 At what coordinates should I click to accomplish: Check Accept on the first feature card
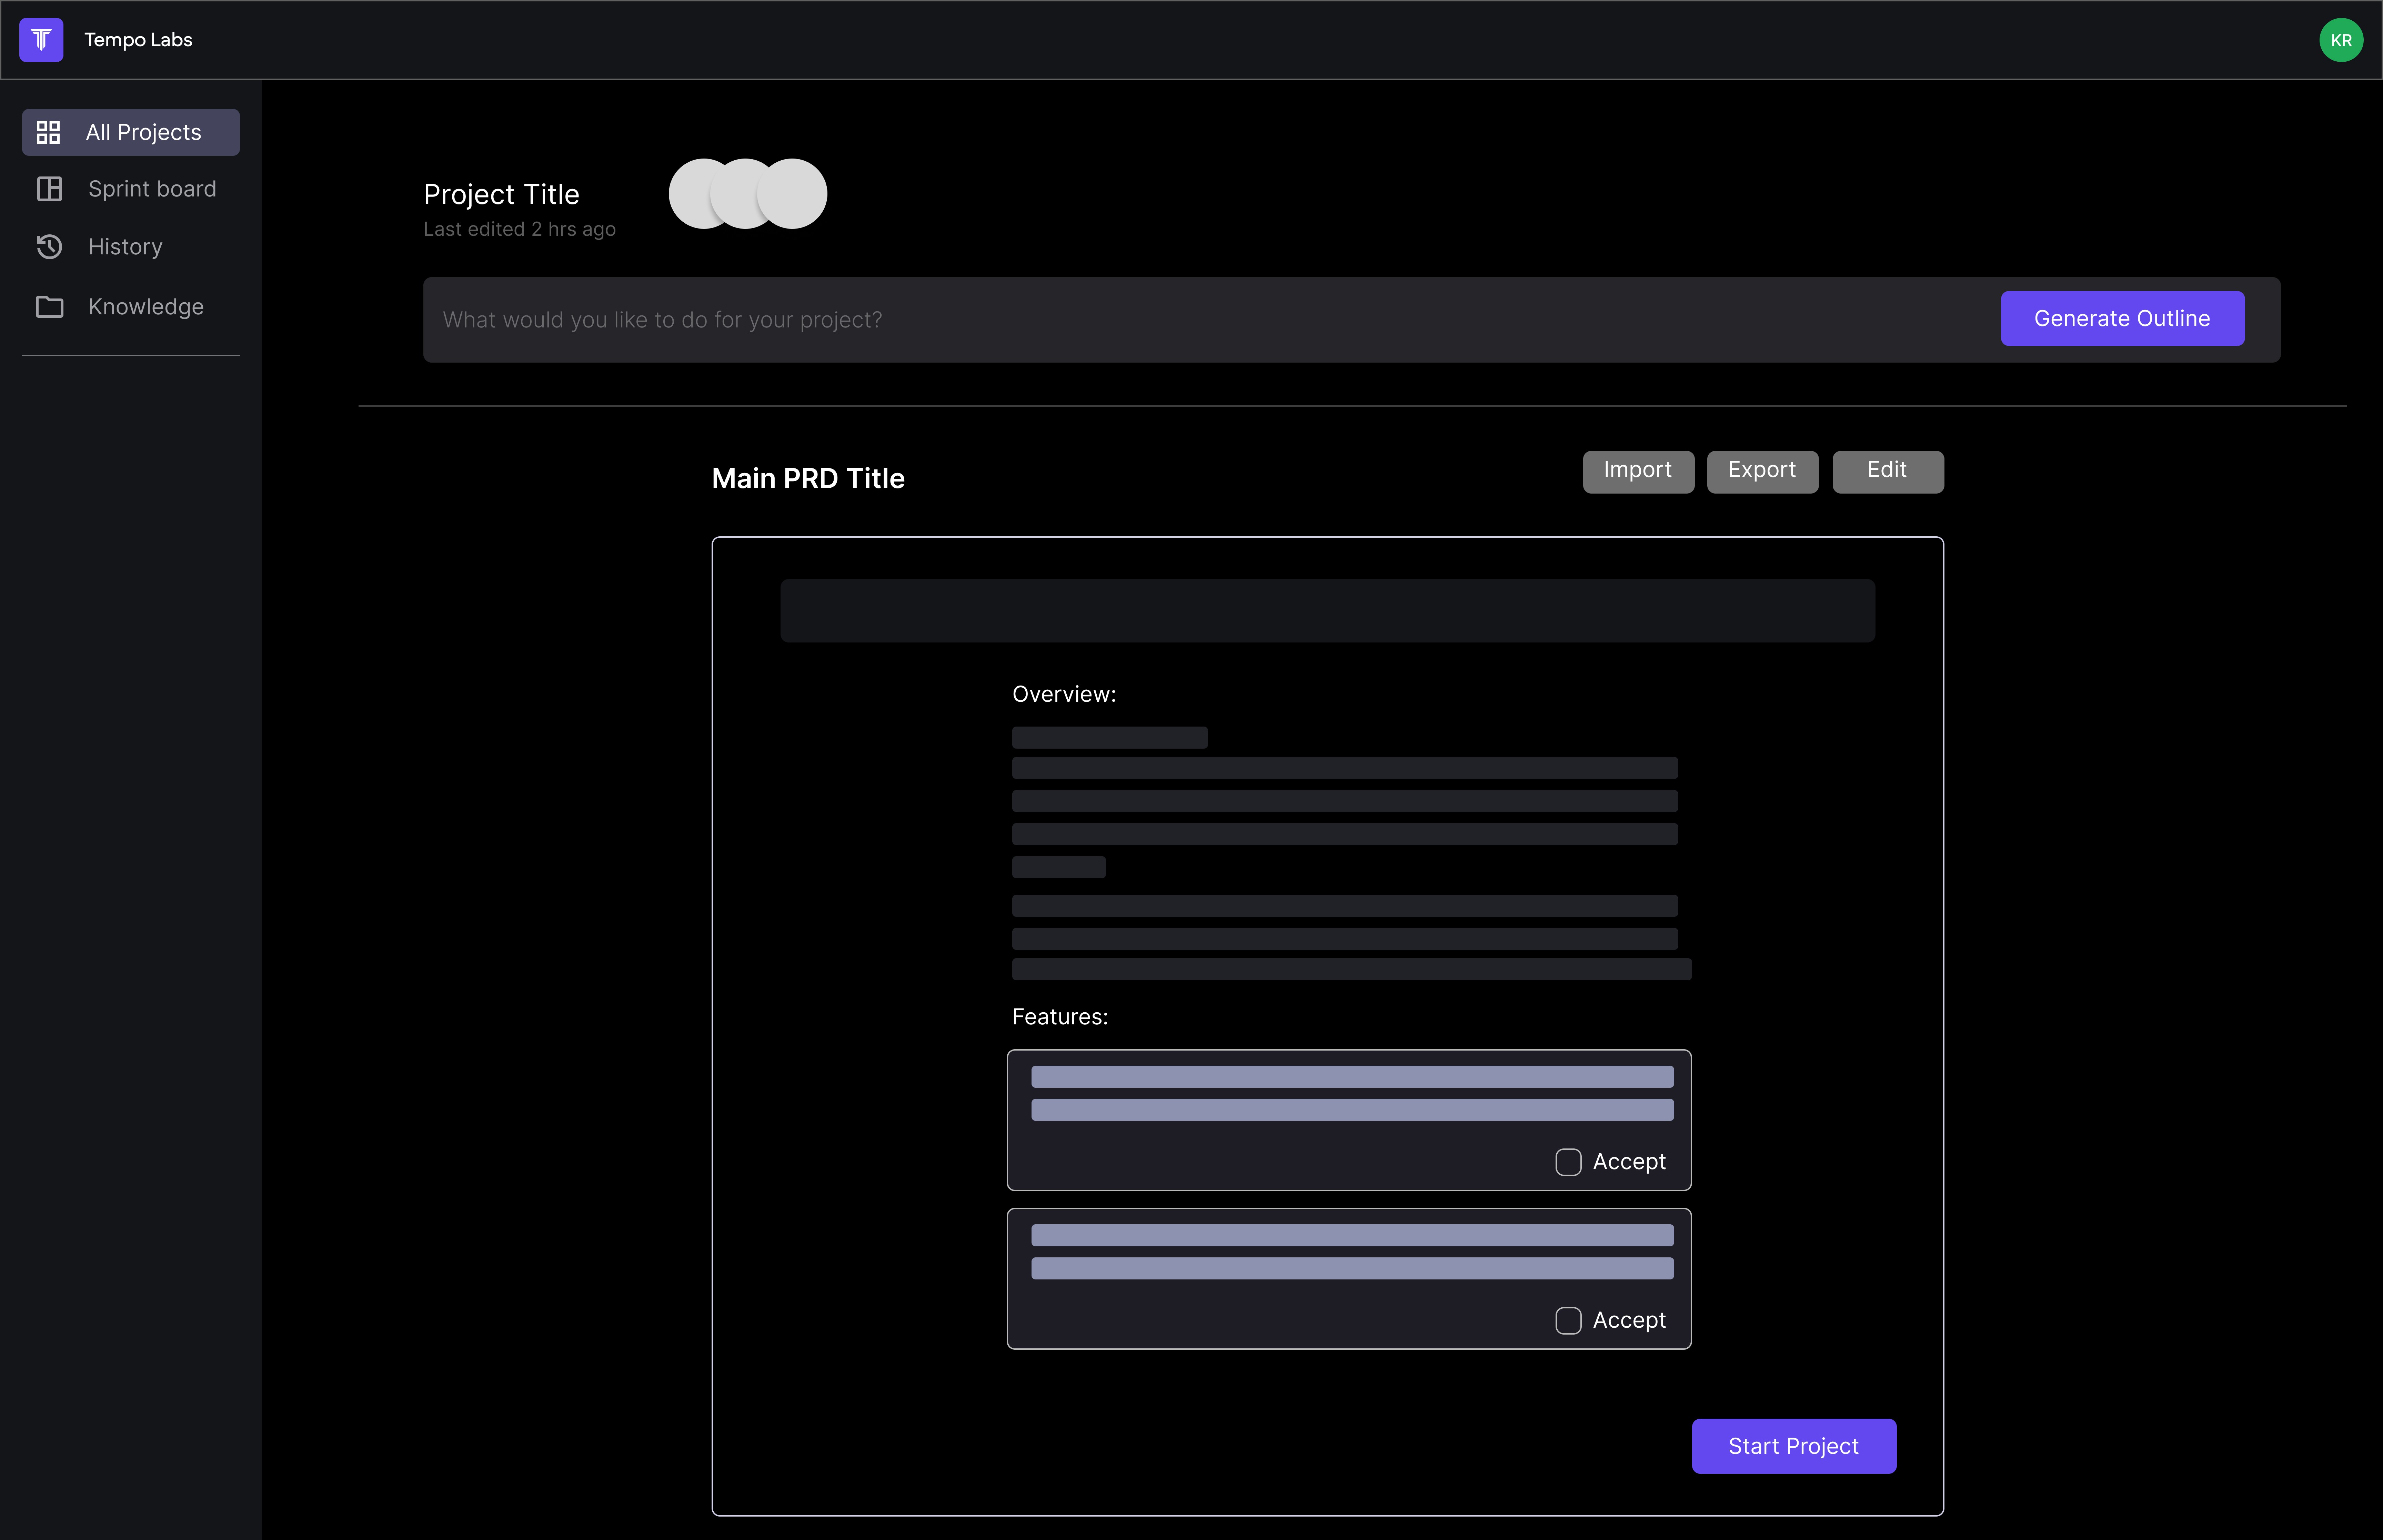click(1568, 1162)
